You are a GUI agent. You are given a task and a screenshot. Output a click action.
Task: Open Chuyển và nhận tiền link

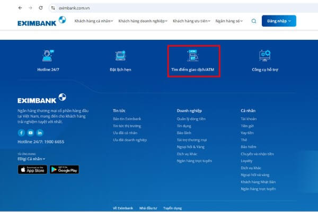point(257,154)
